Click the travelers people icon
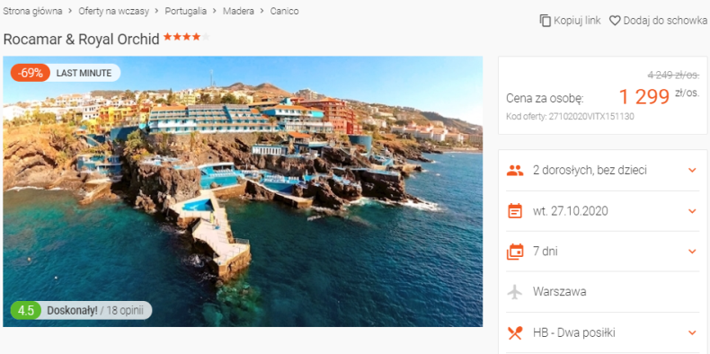The width and height of the screenshot is (710, 354). (515, 171)
